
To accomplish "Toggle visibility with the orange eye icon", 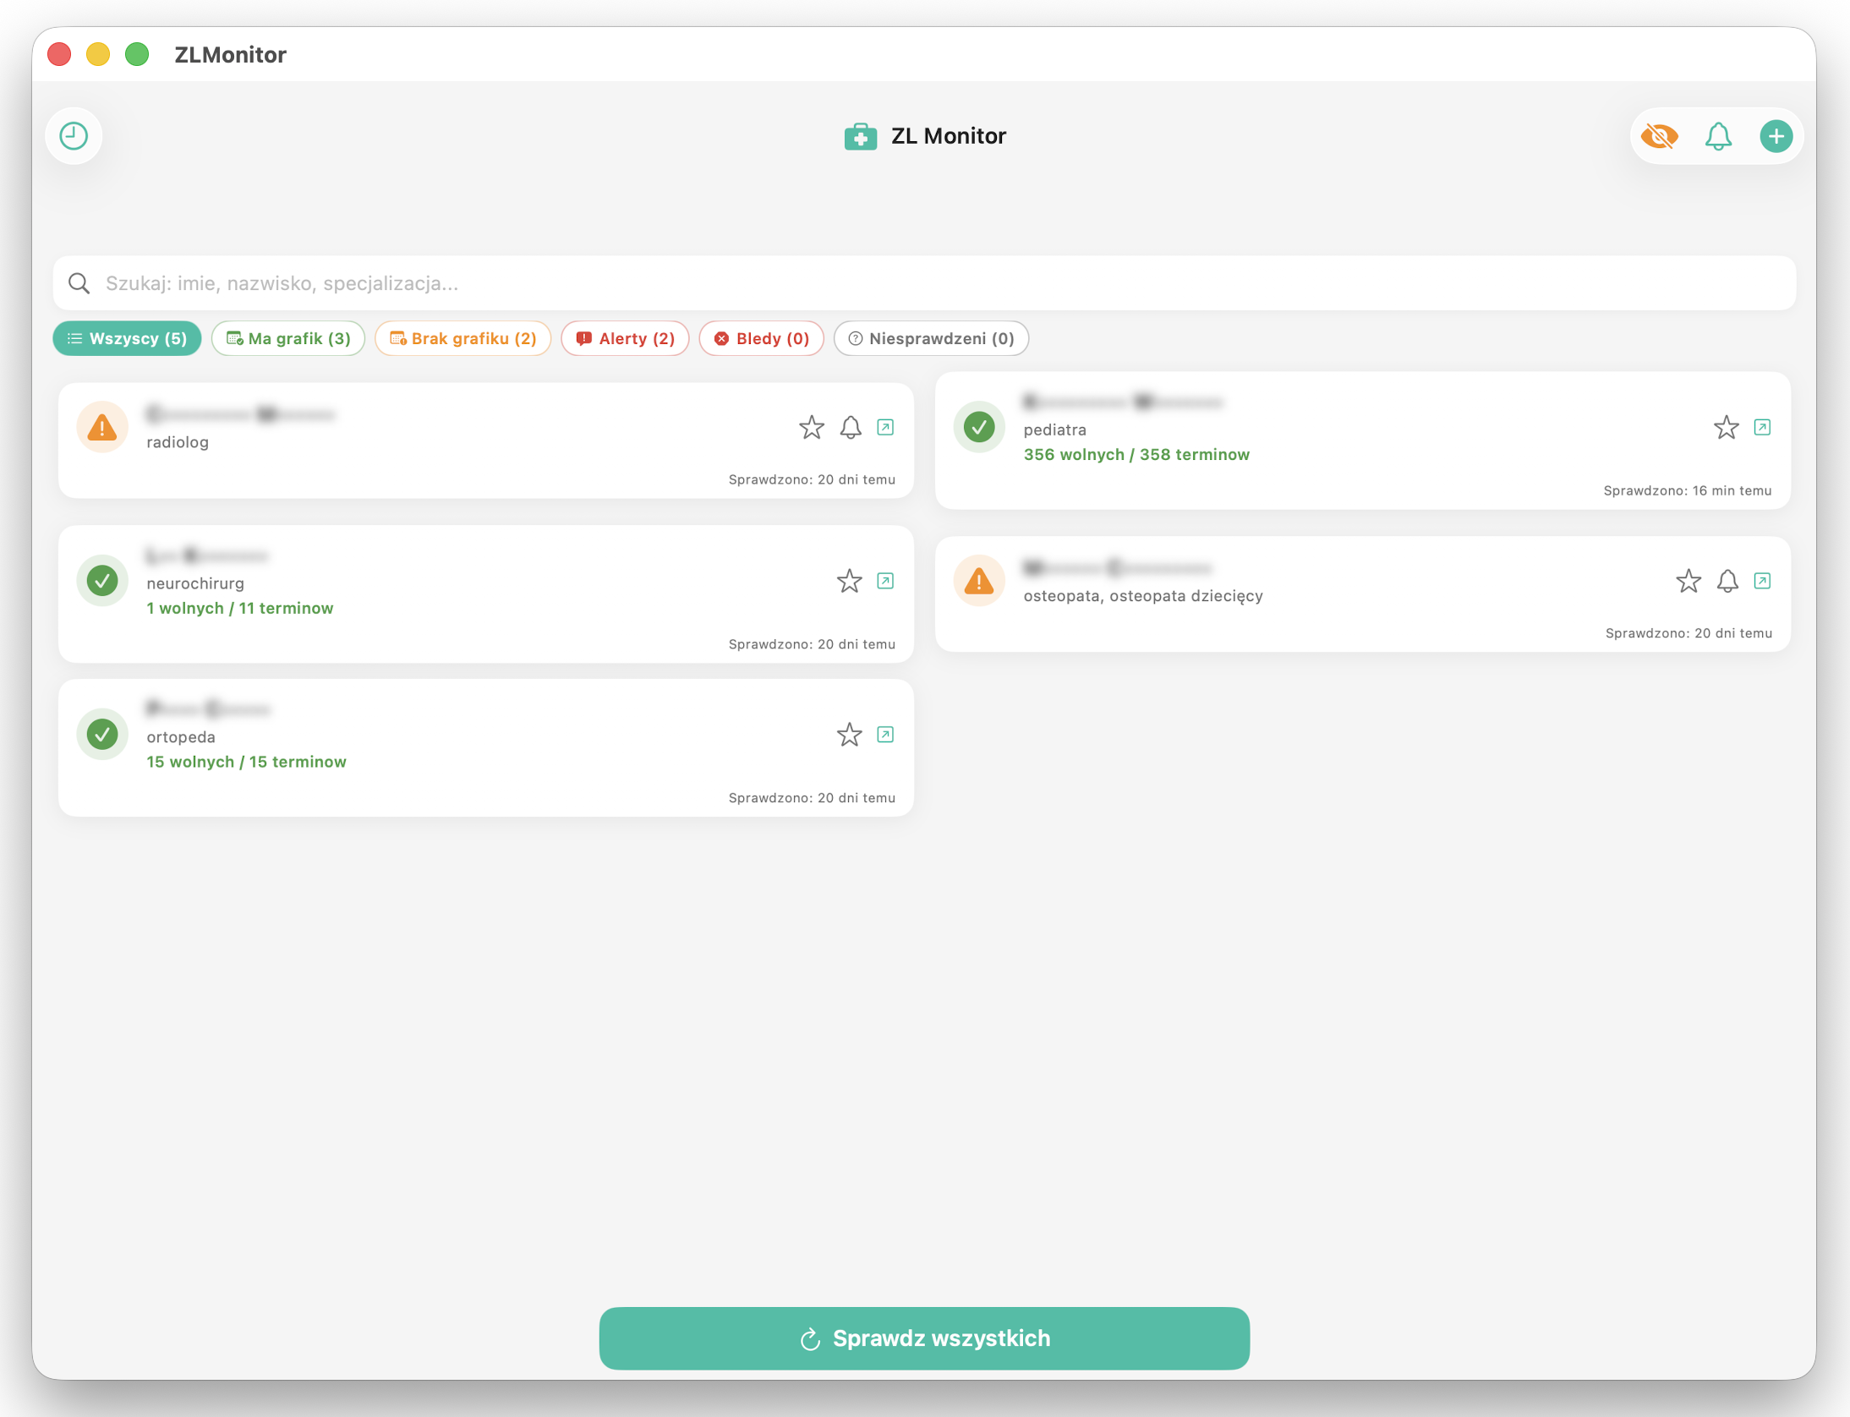I will click(1658, 135).
